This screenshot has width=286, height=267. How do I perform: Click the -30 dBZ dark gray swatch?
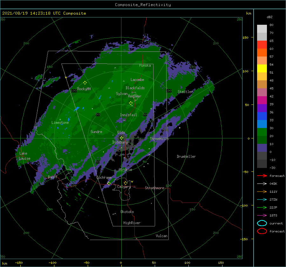tap(262, 164)
